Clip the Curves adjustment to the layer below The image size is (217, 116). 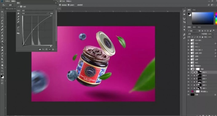click(40, 50)
